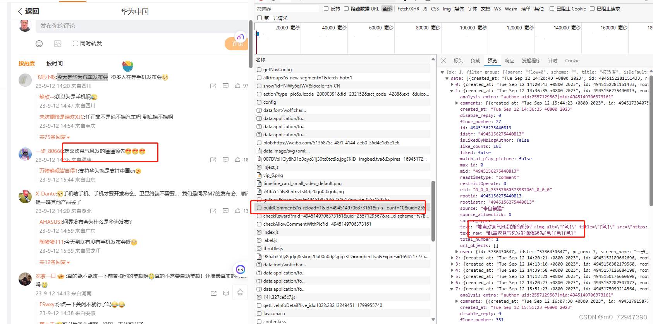Filter requests by Fetch/XHR
The width and height of the screenshot is (653, 324).
click(408, 9)
